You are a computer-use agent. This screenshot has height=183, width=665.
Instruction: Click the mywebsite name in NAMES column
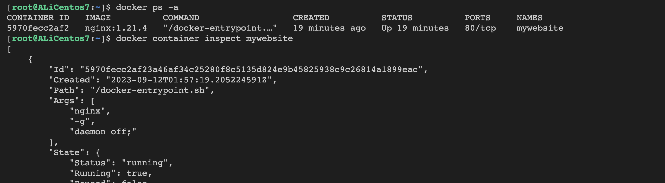pyautogui.click(x=540, y=28)
